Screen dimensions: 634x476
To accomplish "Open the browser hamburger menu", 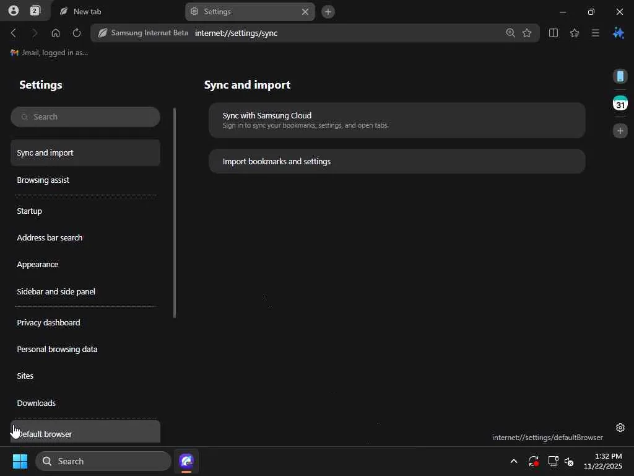I will click(x=596, y=33).
